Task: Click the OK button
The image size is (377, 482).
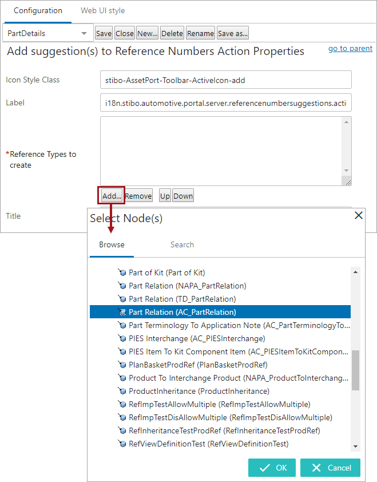Action: coord(272,468)
